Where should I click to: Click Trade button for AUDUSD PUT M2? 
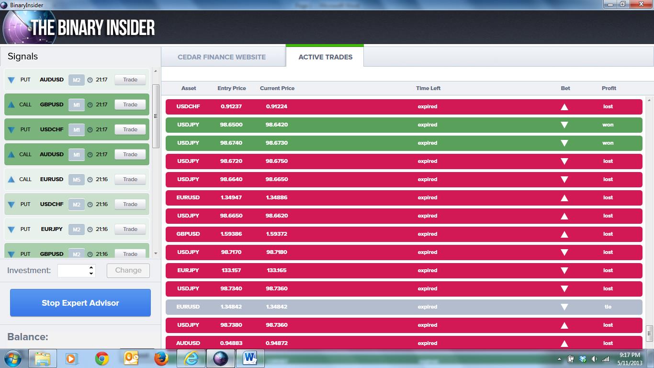pyautogui.click(x=130, y=80)
